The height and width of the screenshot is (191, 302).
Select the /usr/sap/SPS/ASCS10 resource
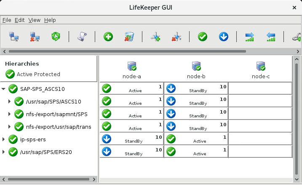pos(53,101)
